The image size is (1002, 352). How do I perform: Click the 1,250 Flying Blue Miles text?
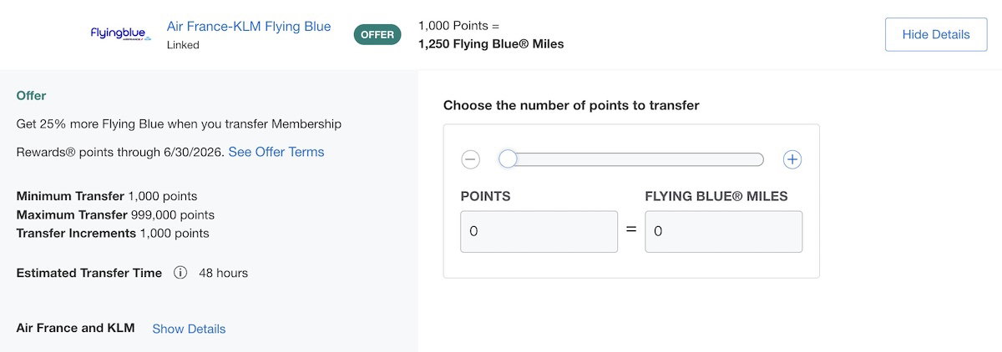(491, 43)
